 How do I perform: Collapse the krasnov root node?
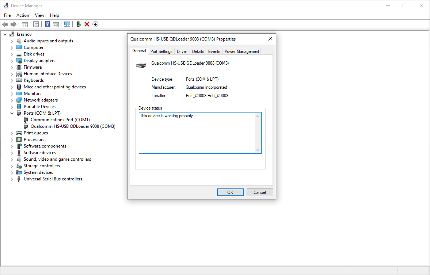5,34
